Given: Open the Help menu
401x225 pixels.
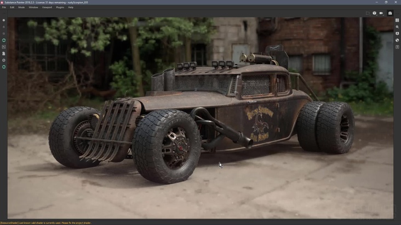Looking at the screenshot, I should click(71, 8).
